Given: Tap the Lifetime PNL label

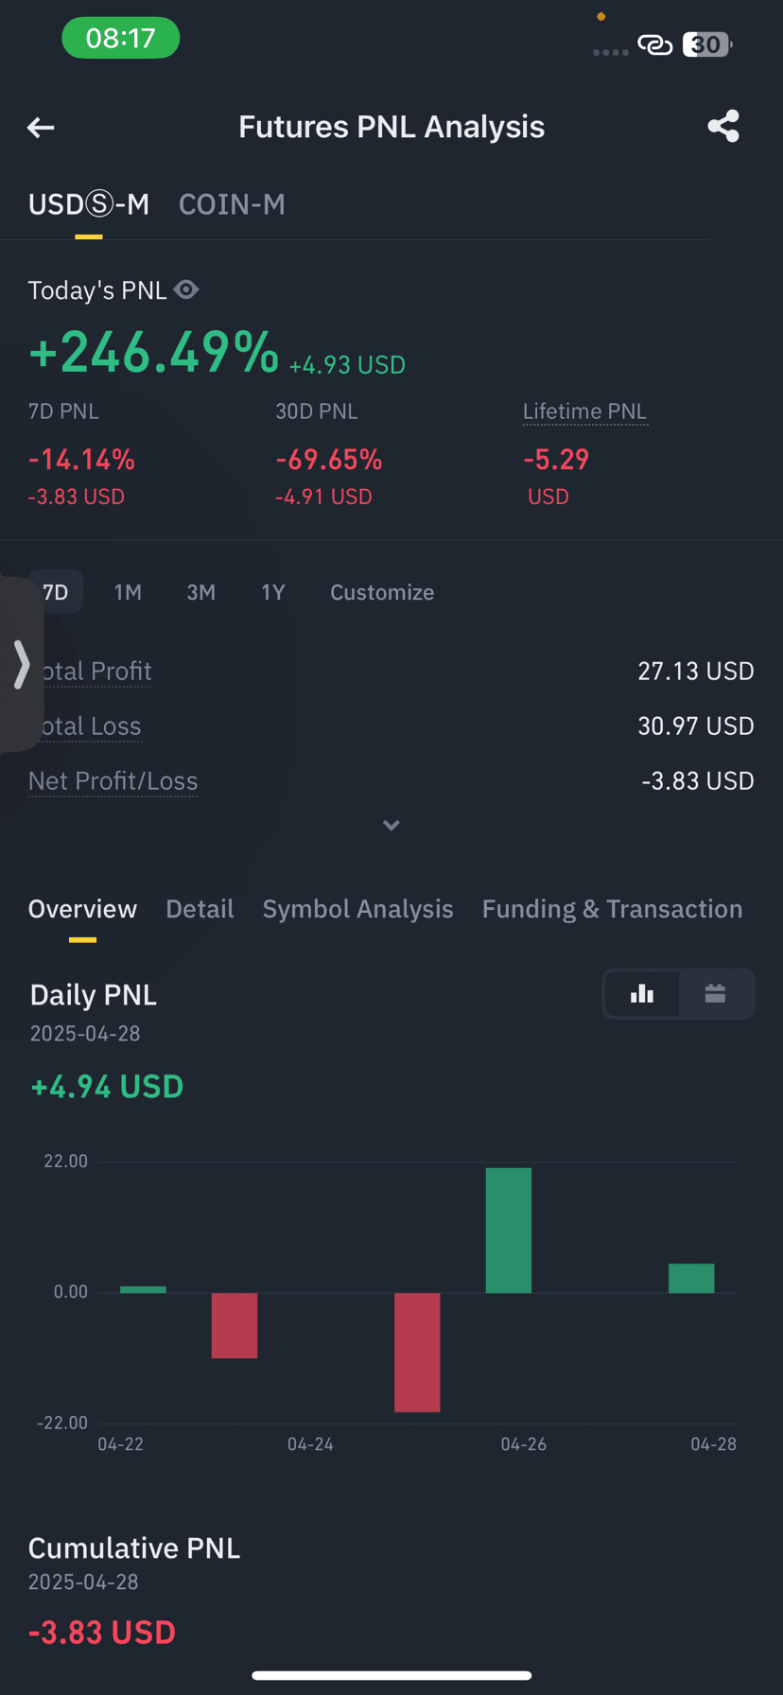Looking at the screenshot, I should [x=584, y=411].
